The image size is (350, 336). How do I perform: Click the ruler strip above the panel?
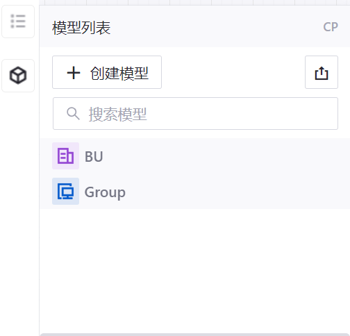(x=194, y=2)
